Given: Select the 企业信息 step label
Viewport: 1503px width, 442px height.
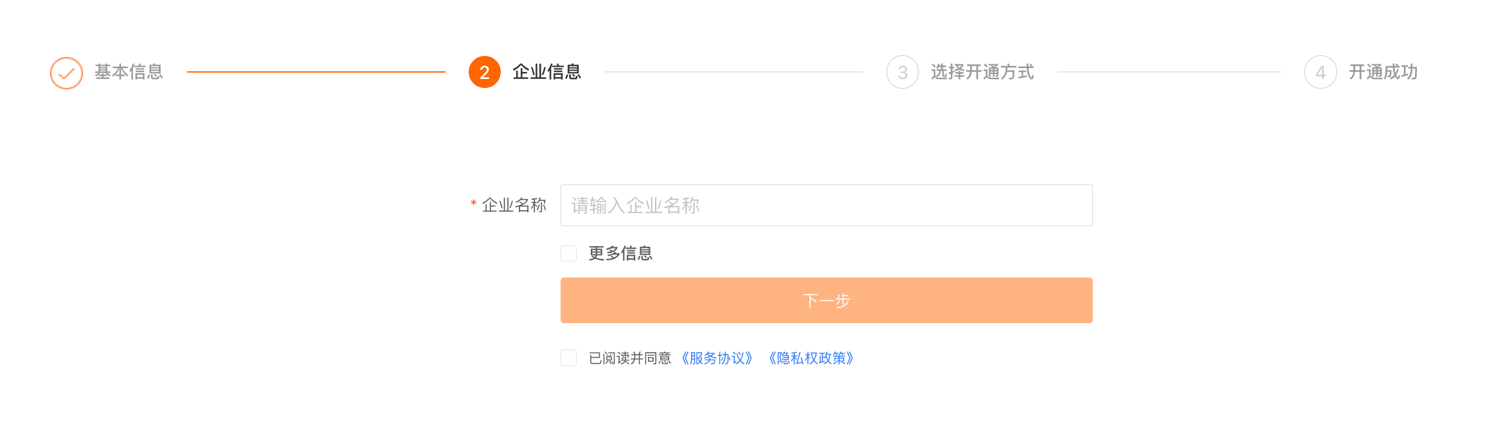Looking at the screenshot, I should pos(547,72).
